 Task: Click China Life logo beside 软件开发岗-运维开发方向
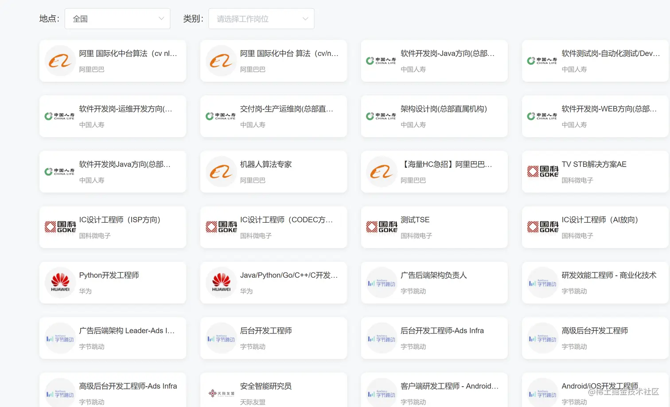(x=60, y=116)
